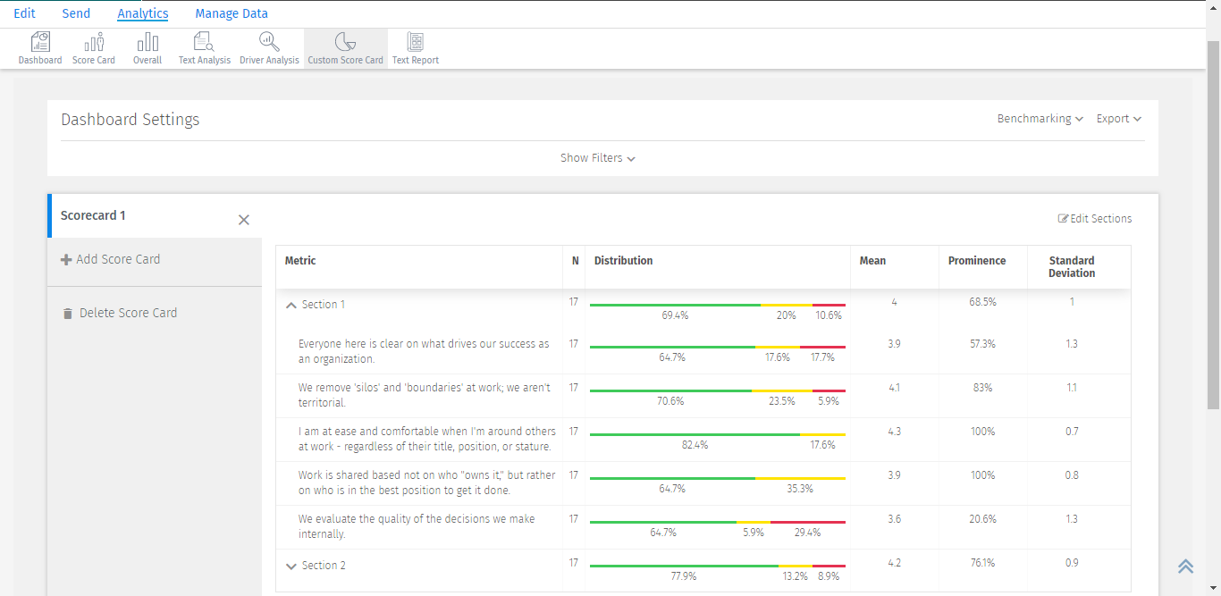Close Scorecard 1 with the X

(244, 220)
